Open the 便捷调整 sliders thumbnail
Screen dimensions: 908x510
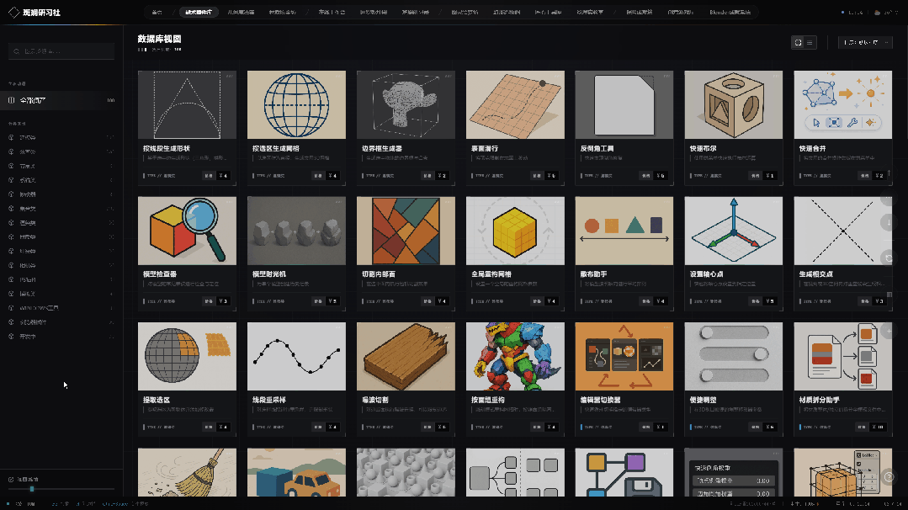[x=734, y=356]
